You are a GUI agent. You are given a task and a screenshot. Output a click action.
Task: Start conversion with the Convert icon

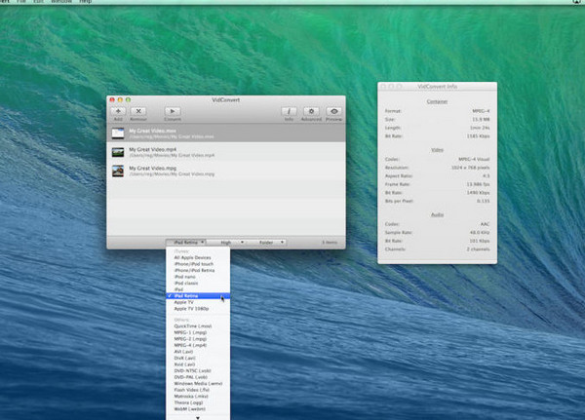[172, 112]
